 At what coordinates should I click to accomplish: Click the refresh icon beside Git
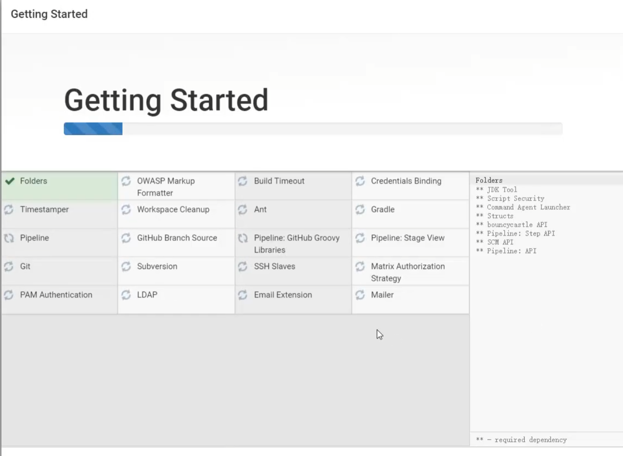point(9,267)
